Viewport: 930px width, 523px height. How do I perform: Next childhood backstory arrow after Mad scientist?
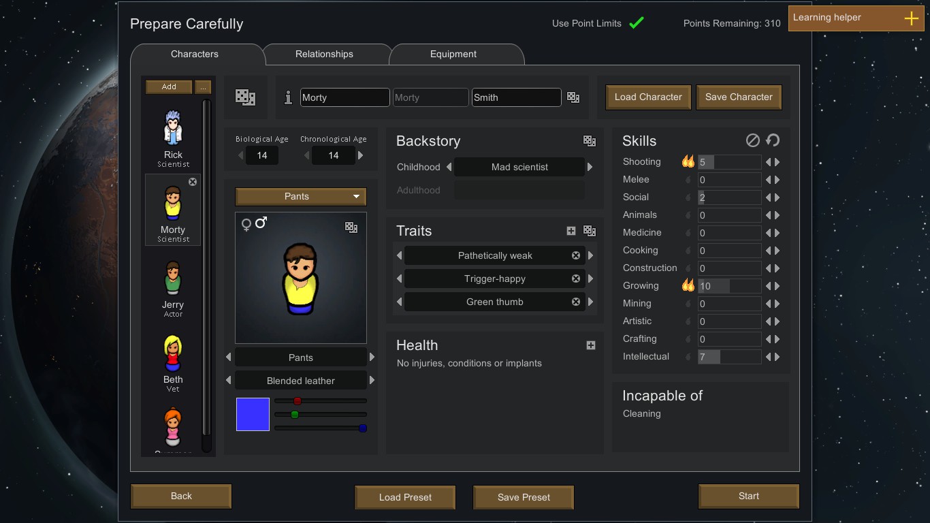590,167
